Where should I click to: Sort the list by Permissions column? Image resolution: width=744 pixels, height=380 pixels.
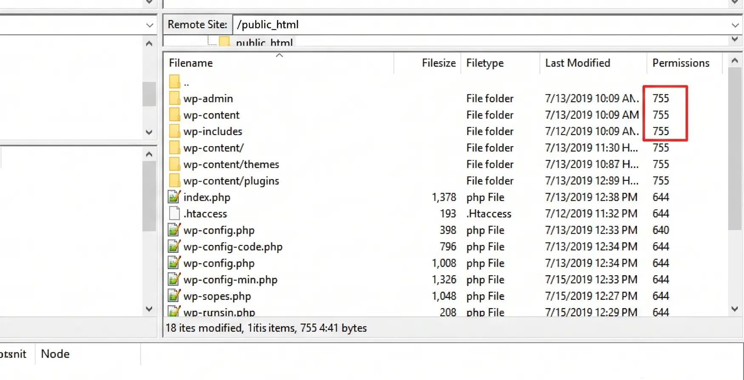[x=681, y=63]
